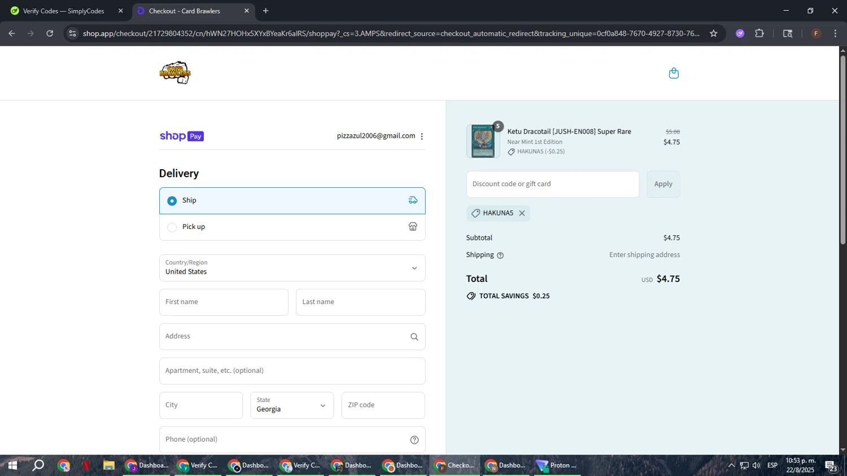Focus the First name field
Image resolution: width=847 pixels, height=476 pixels.
224,302
